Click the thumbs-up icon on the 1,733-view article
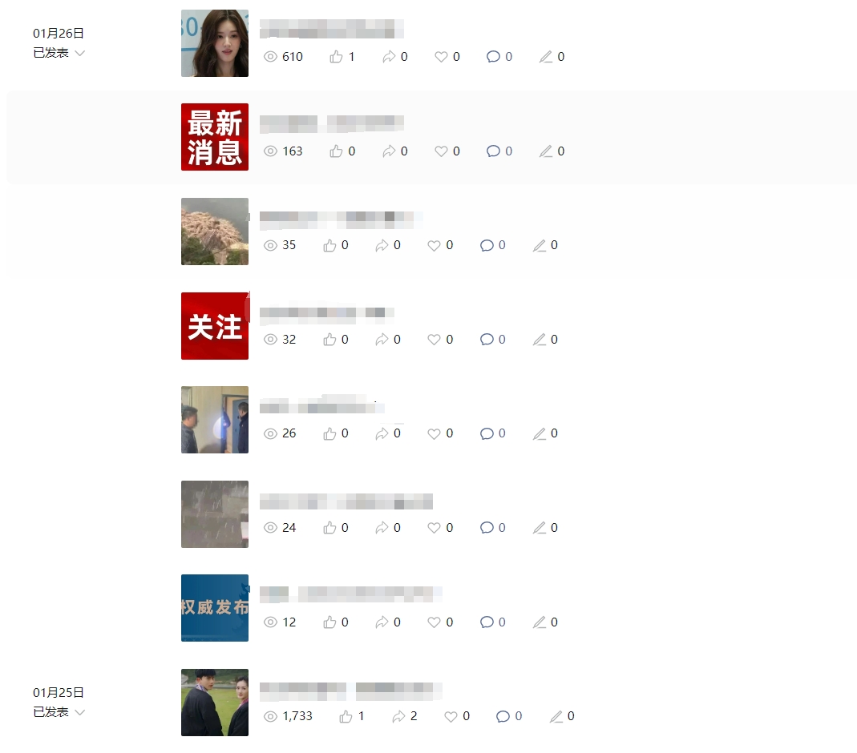 [x=346, y=716]
